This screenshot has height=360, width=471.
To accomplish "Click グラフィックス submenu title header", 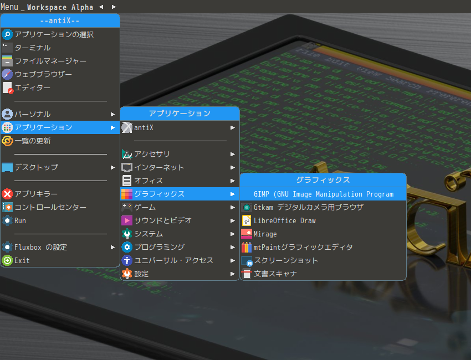I will (x=323, y=180).
